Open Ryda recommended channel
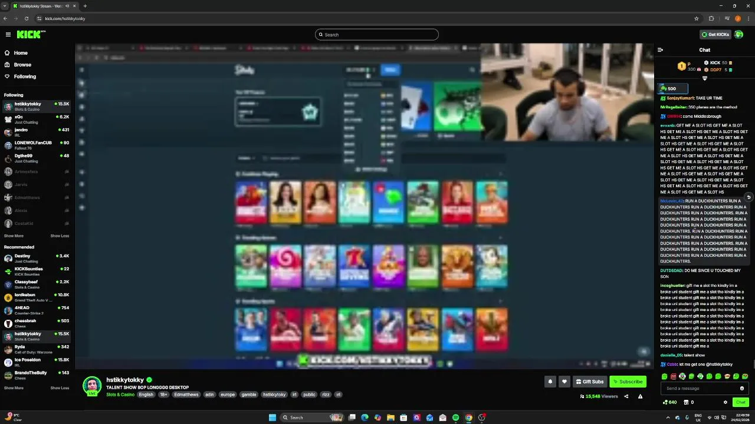This screenshot has width=755, height=424. point(35,349)
